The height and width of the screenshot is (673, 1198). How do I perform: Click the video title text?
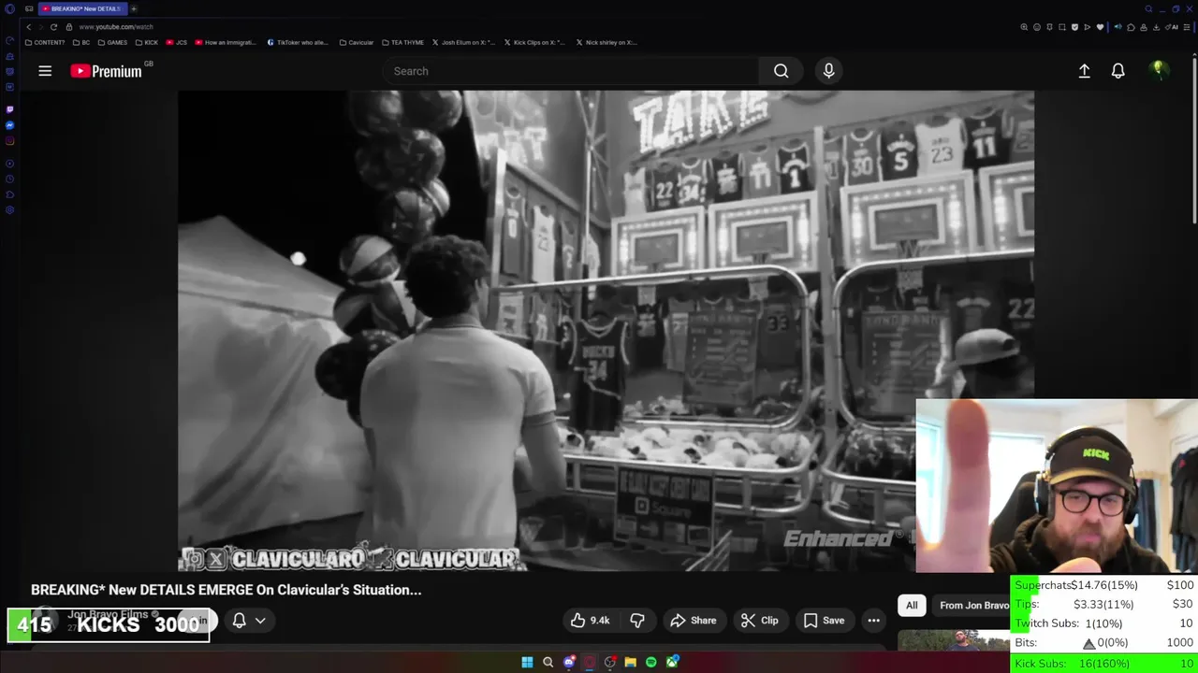(x=226, y=590)
